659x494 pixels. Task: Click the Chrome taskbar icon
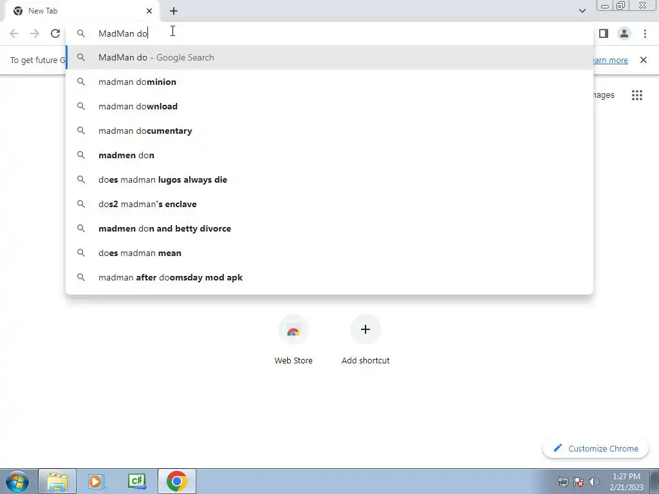pos(177,481)
